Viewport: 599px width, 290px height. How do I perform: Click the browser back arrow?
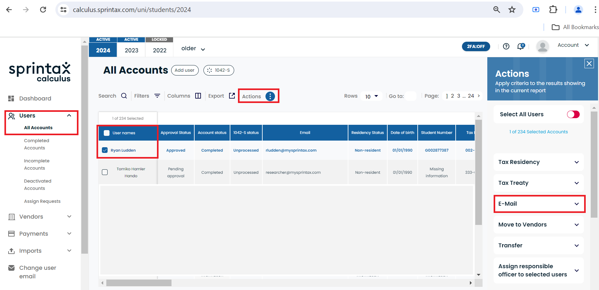coord(9,9)
